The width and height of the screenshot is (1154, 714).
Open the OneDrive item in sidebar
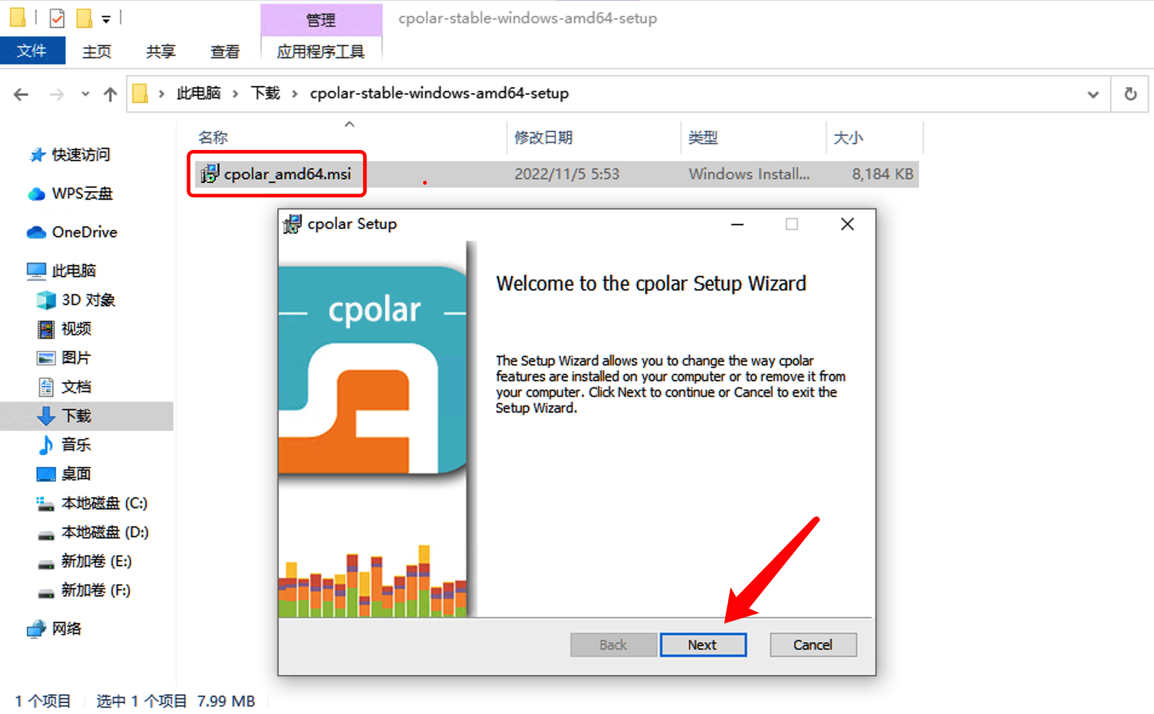(85, 232)
